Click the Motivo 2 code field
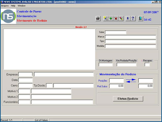This screenshot has width=162, height=122. [x=24, y=97]
